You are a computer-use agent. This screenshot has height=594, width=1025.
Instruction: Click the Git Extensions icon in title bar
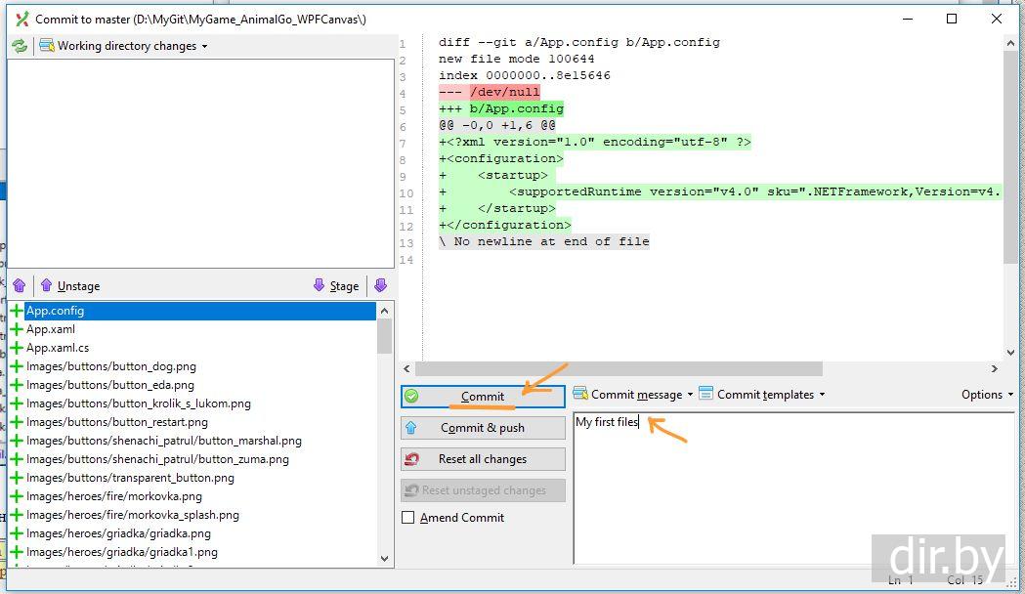pyautogui.click(x=22, y=19)
